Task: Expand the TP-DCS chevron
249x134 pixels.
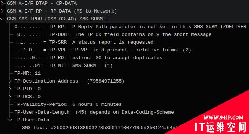Action: [10, 97]
